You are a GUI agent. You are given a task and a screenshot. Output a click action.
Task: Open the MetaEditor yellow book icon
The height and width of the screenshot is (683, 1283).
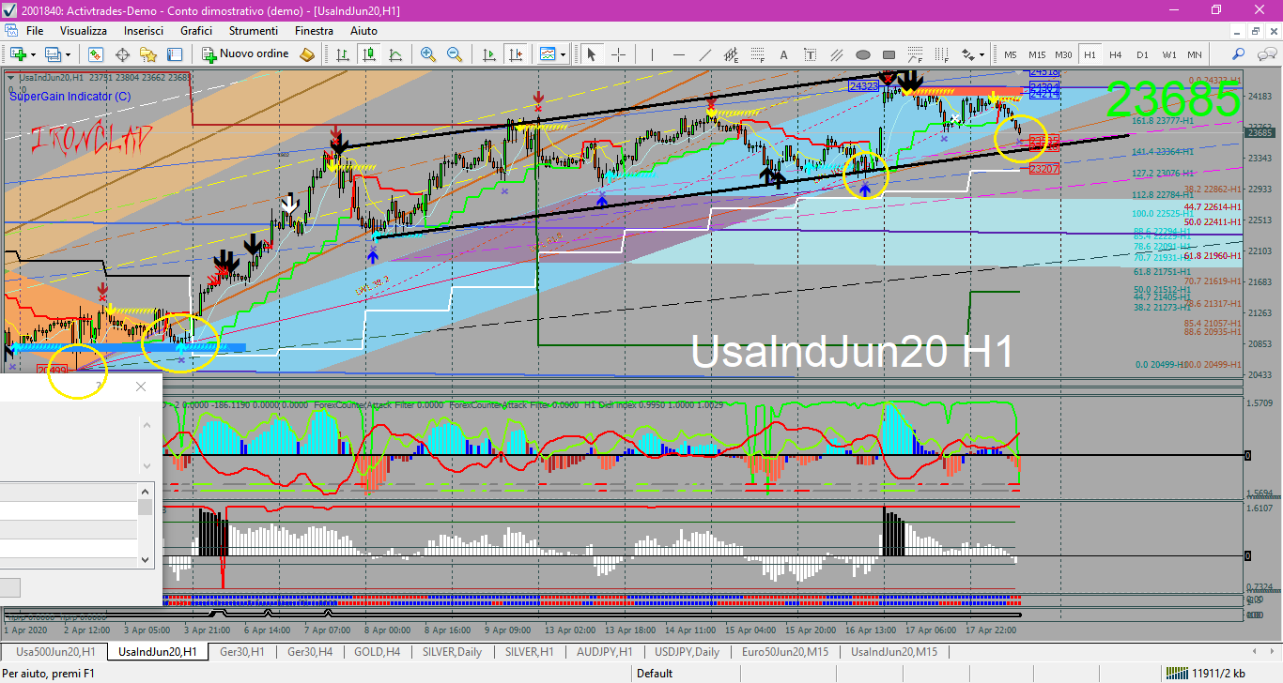coord(307,54)
